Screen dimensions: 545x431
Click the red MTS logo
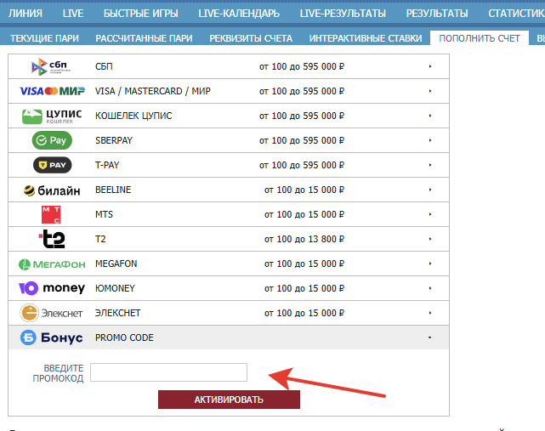point(51,214)
